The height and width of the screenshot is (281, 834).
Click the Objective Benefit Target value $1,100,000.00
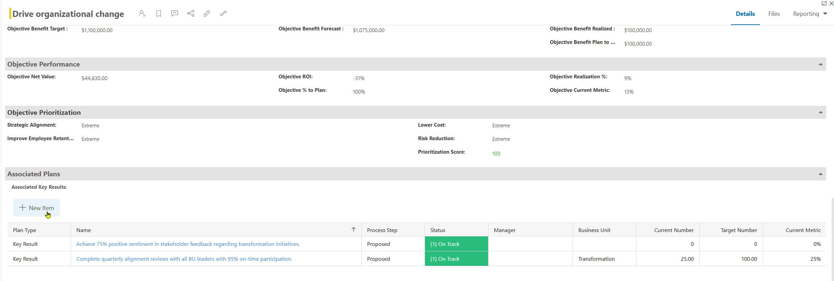tap(97, 30)
